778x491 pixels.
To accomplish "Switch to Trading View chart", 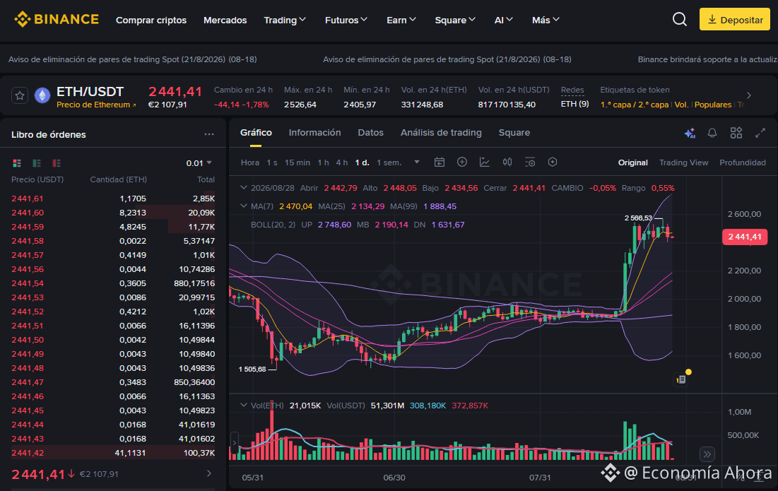I will click(683, 162).
